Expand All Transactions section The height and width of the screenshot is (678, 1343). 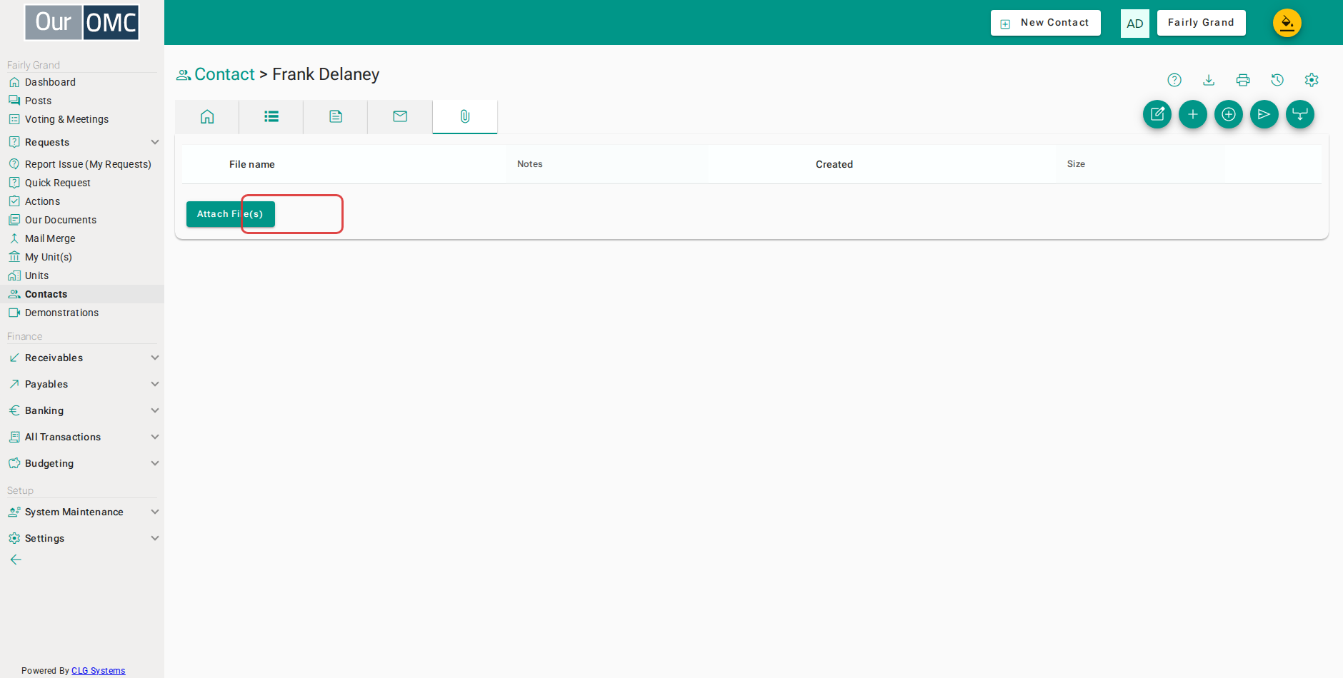[82, 437]
